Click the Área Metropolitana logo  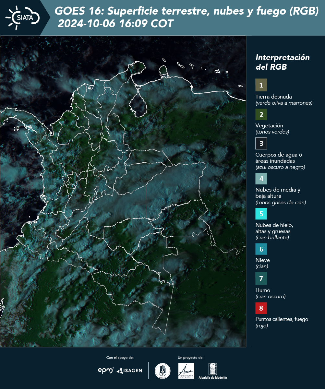(187, 371)
